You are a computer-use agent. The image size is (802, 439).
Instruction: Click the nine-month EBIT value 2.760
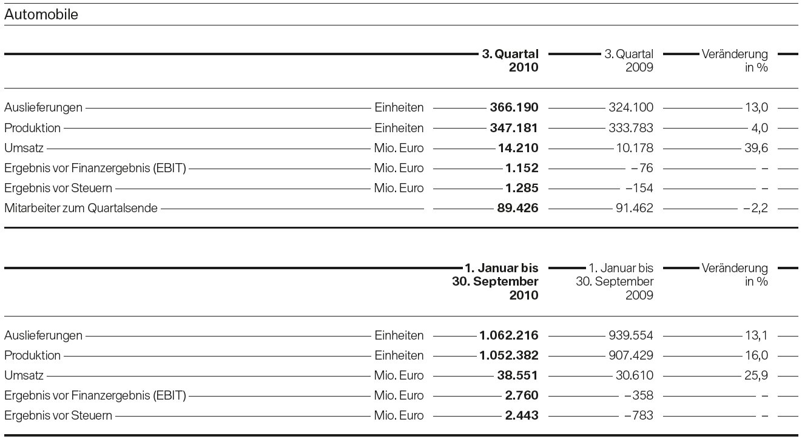click(521, 395)
